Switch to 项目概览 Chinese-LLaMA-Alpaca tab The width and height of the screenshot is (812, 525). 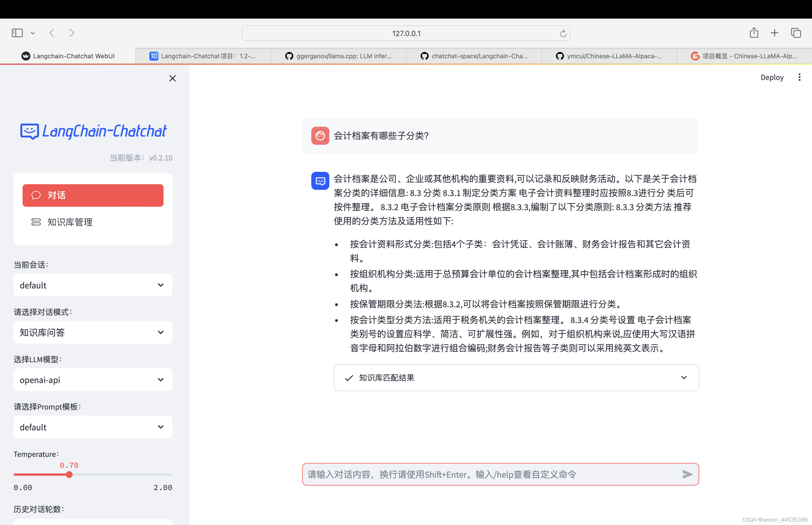tap(744, 56)
